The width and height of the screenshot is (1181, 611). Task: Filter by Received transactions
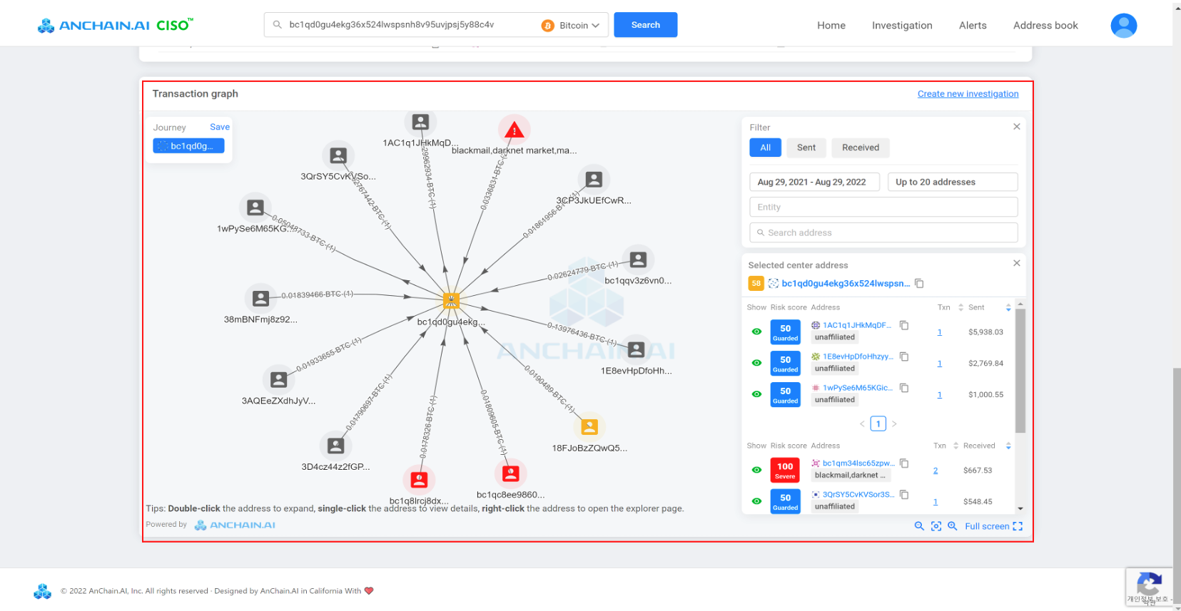(x=861, y=148)
